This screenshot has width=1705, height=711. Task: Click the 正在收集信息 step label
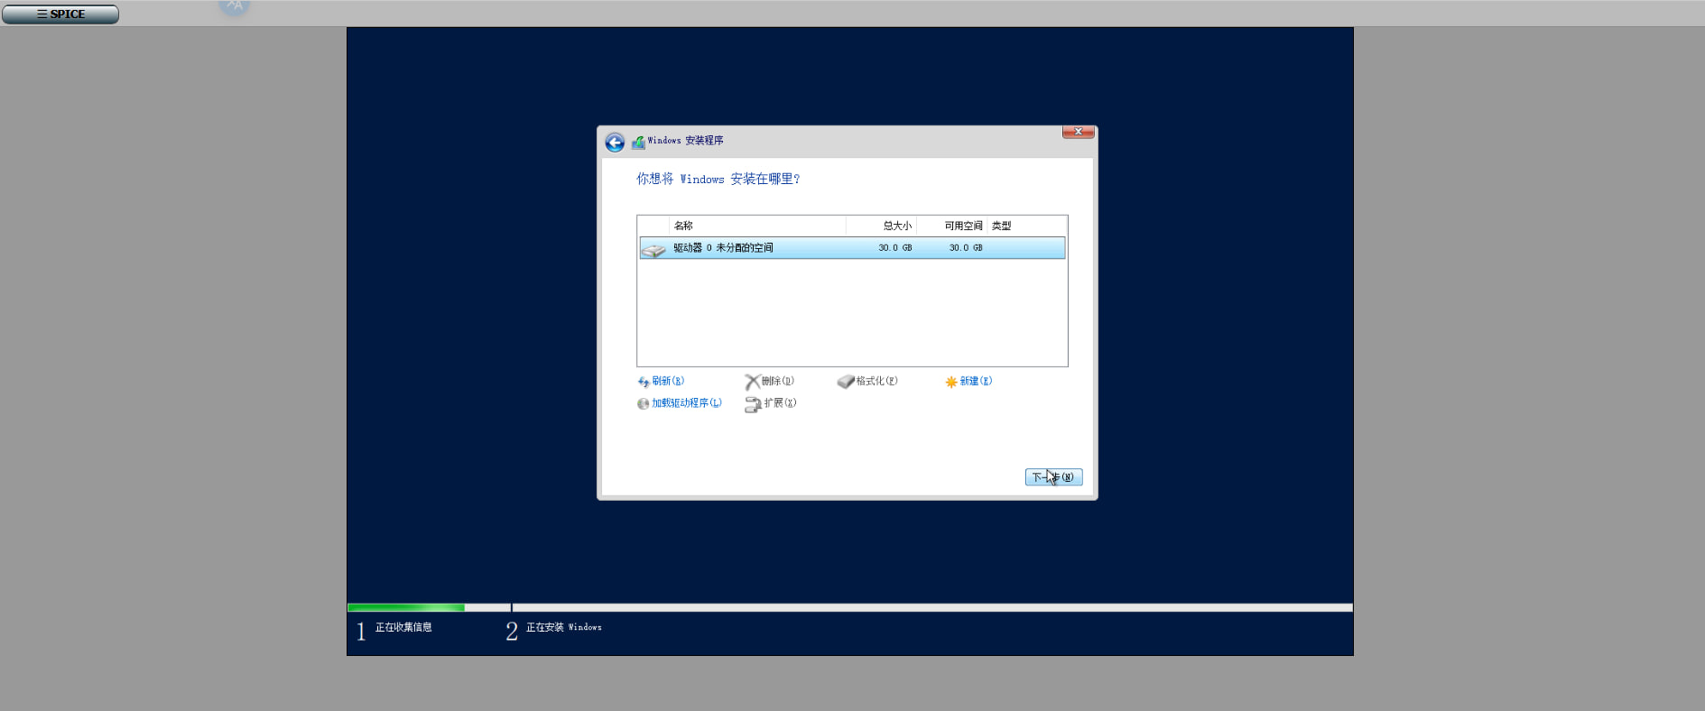pos(403,627)
